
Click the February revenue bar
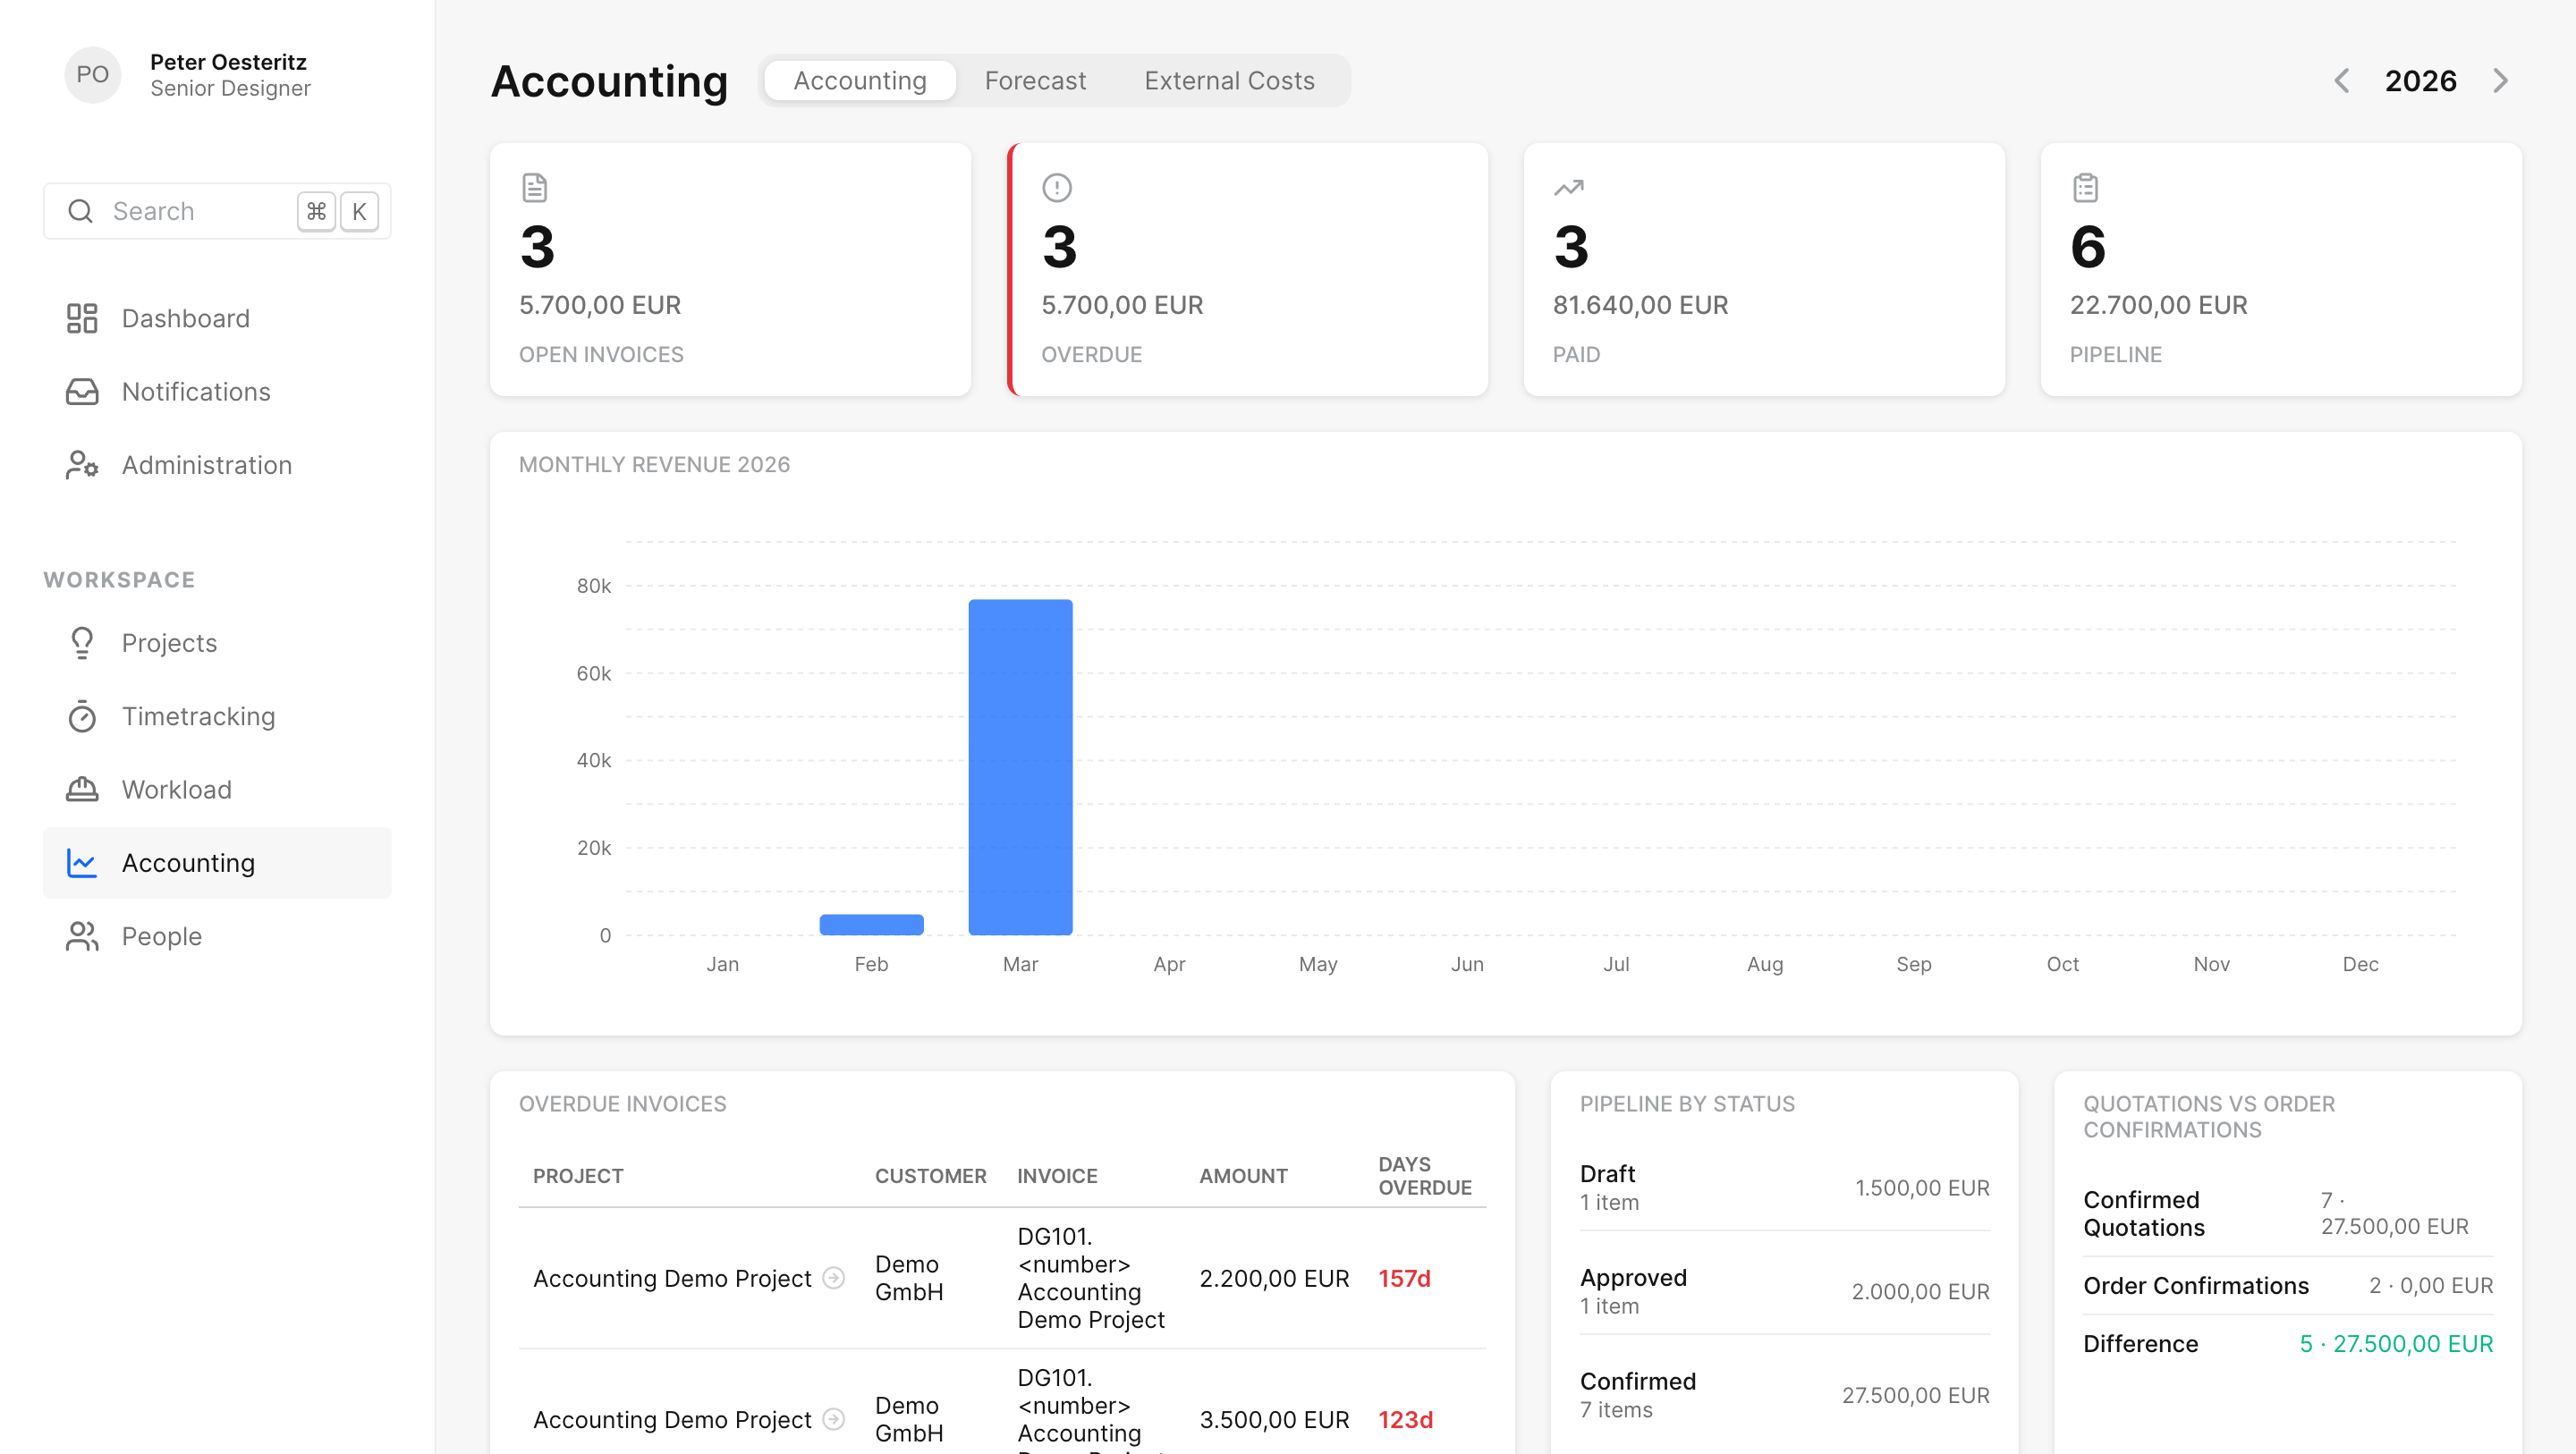click(871, 924)
